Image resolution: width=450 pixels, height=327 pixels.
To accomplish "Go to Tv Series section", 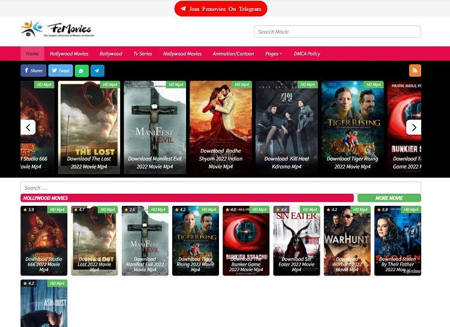I will click(143, 53).
